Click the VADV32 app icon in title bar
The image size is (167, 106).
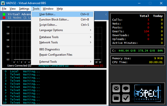click(x=3, y=3)
